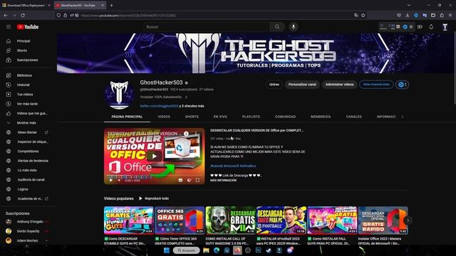Image resolution: width=456 pixels, height=256 pixels.
Task: Open Ideas diarias sidebar item
Action: point(28,132)
